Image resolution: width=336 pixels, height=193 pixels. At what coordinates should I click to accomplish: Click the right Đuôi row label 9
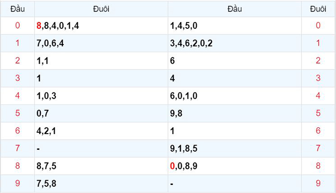point(318,183)
